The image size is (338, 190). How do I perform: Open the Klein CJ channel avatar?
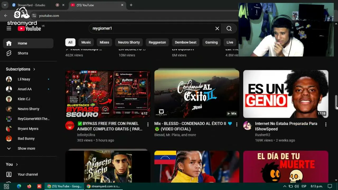pyautogui.click(x=9, y=99)
